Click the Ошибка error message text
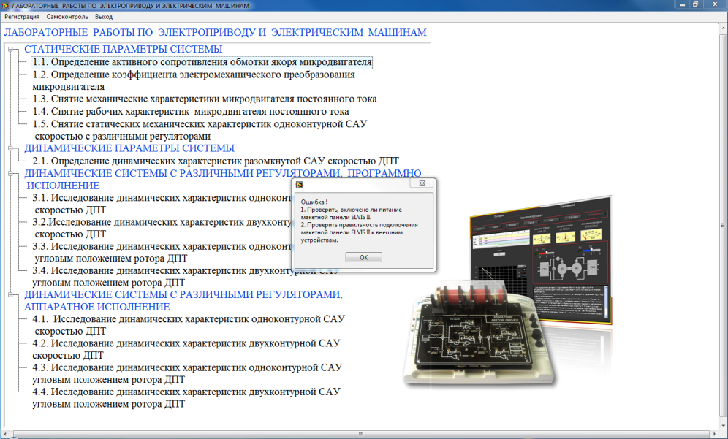 (x=360, y=221)
